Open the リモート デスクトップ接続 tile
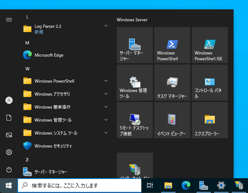The image size is (248, 193). (135, 120)
